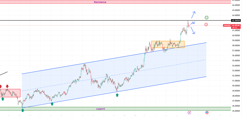This screenshot has width=243, height=116.
Task: Select the support zone text label
Action: coord(100,109)
